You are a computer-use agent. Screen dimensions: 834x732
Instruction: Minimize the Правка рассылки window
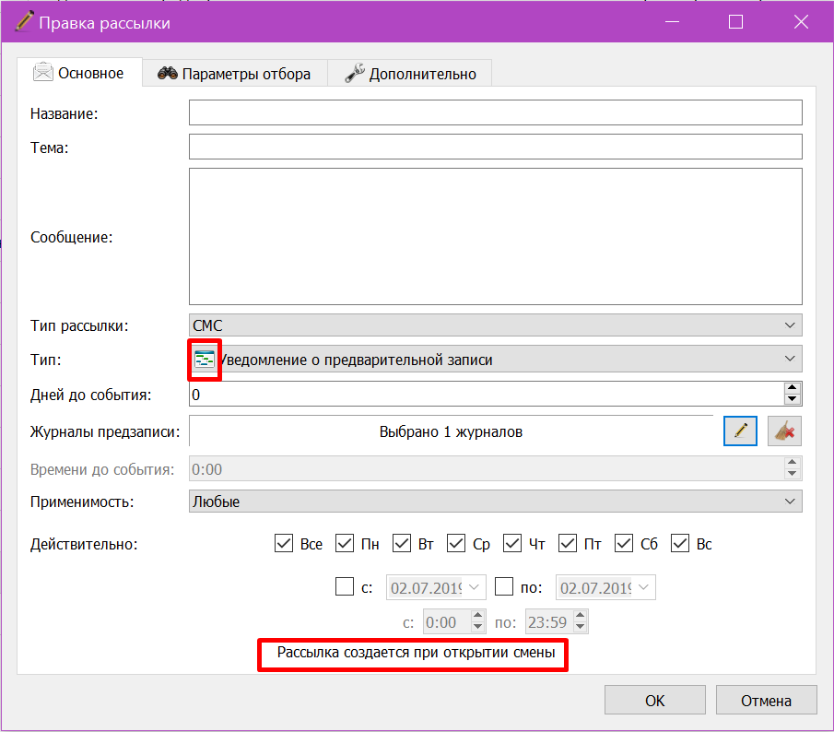(x=673, y=22)
